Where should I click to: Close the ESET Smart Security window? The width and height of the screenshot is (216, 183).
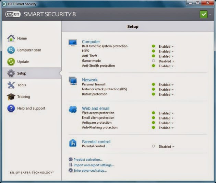(207, 3)
